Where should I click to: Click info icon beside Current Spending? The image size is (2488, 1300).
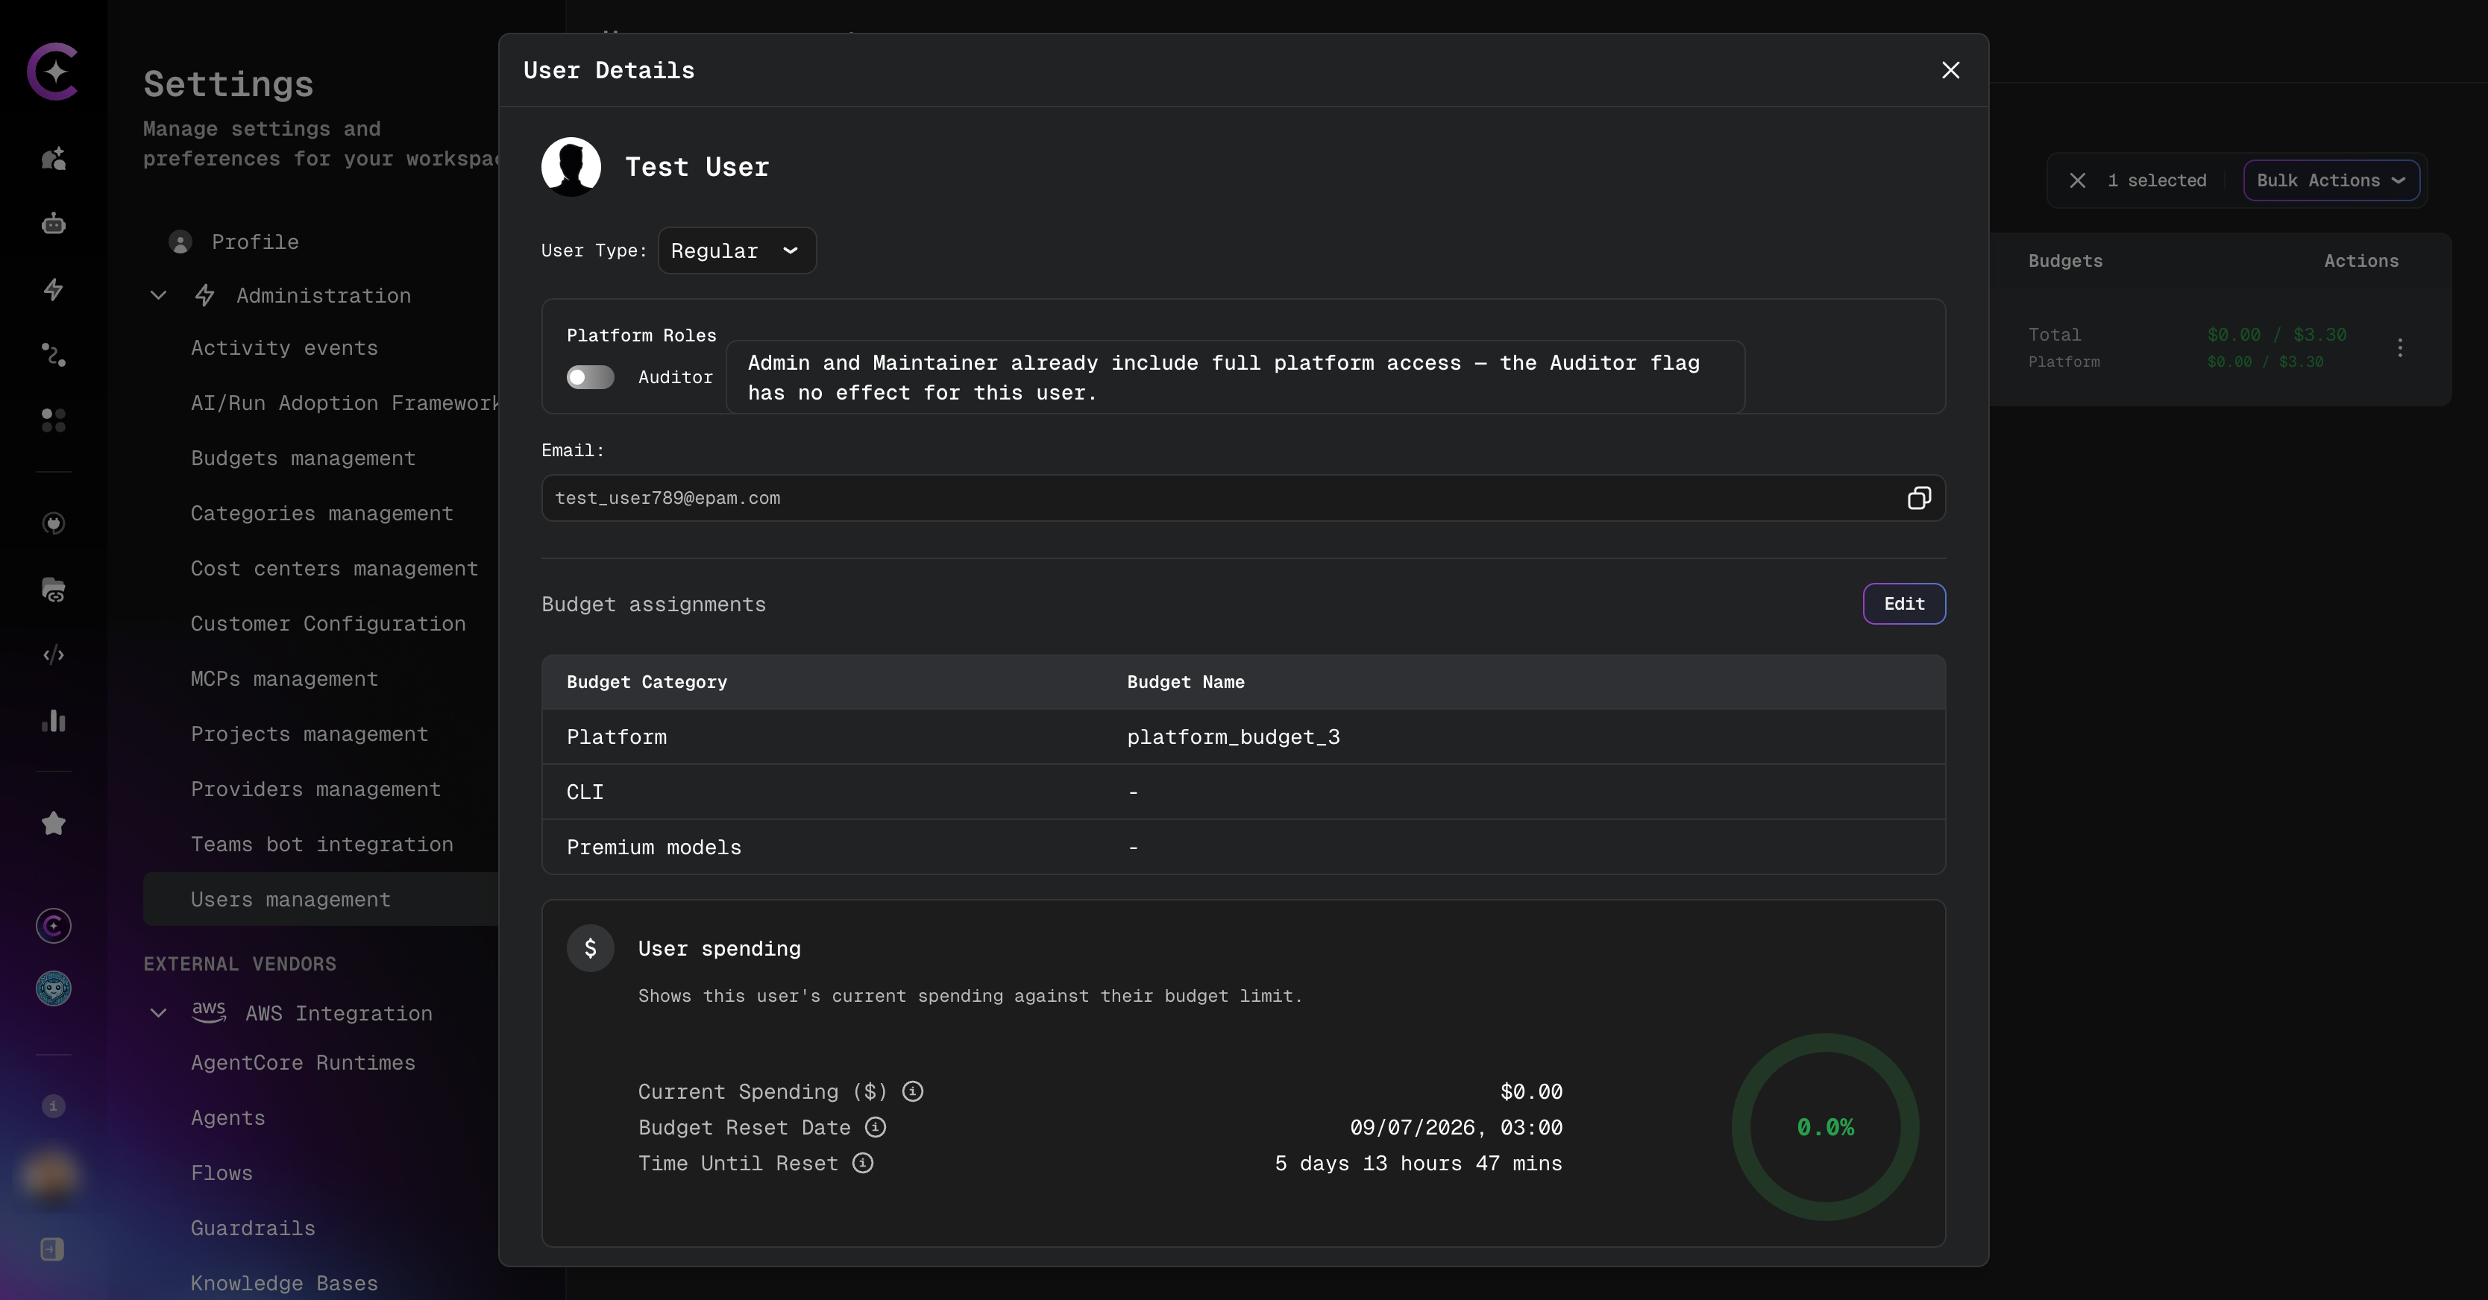pos(912,1091)
